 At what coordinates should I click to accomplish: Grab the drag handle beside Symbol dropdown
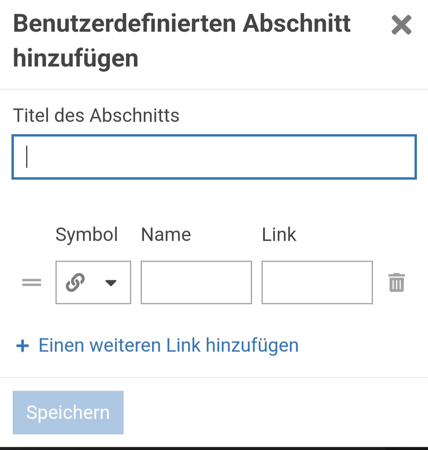pos(32,282)
